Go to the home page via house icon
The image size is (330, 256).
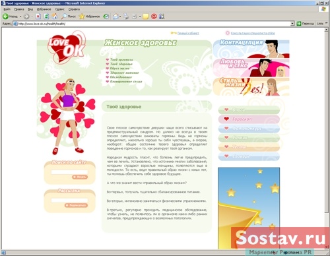click(x=55, y=16)
